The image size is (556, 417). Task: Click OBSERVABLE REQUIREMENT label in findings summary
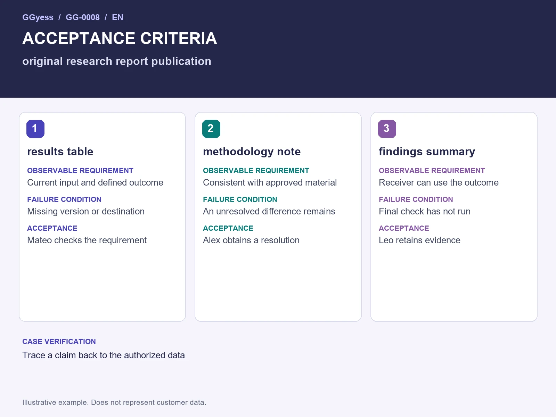click(x=432, y=171)
